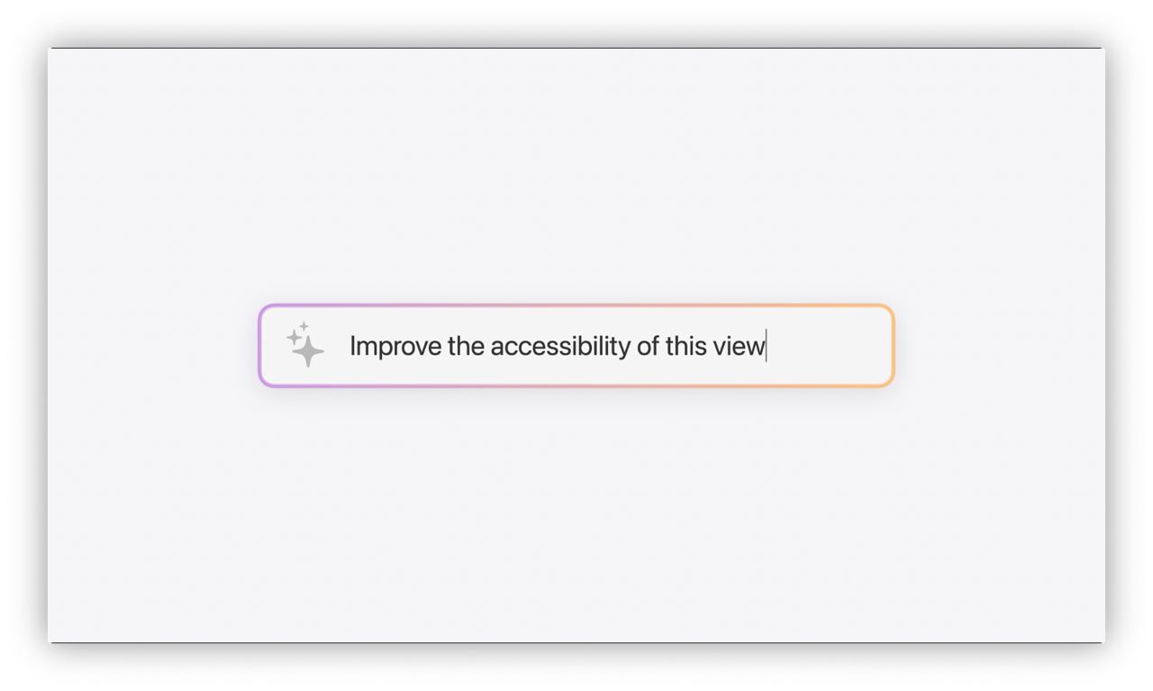The image size is (1153, 691).
Task: Select the text Improve the accessibility
Action: (x=491, y=346)
